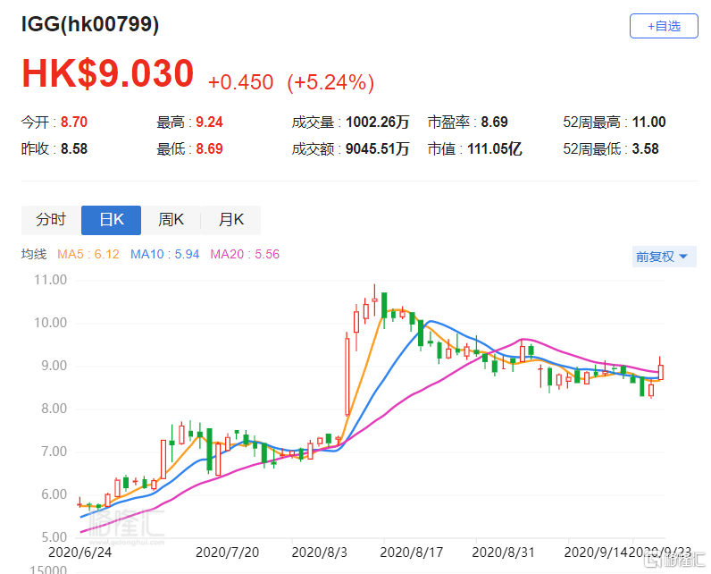
Task: Click the 2020/7/20 date axis label
Action: pos(227,553)
